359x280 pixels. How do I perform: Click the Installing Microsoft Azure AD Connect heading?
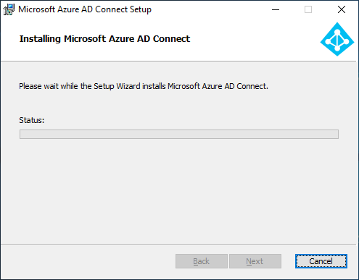tap(104, 39)
